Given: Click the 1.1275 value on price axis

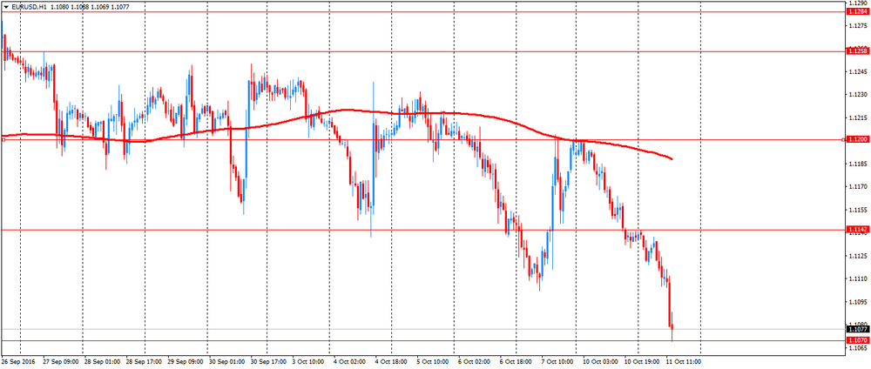Looking at the screenshot, I should 856,26.
